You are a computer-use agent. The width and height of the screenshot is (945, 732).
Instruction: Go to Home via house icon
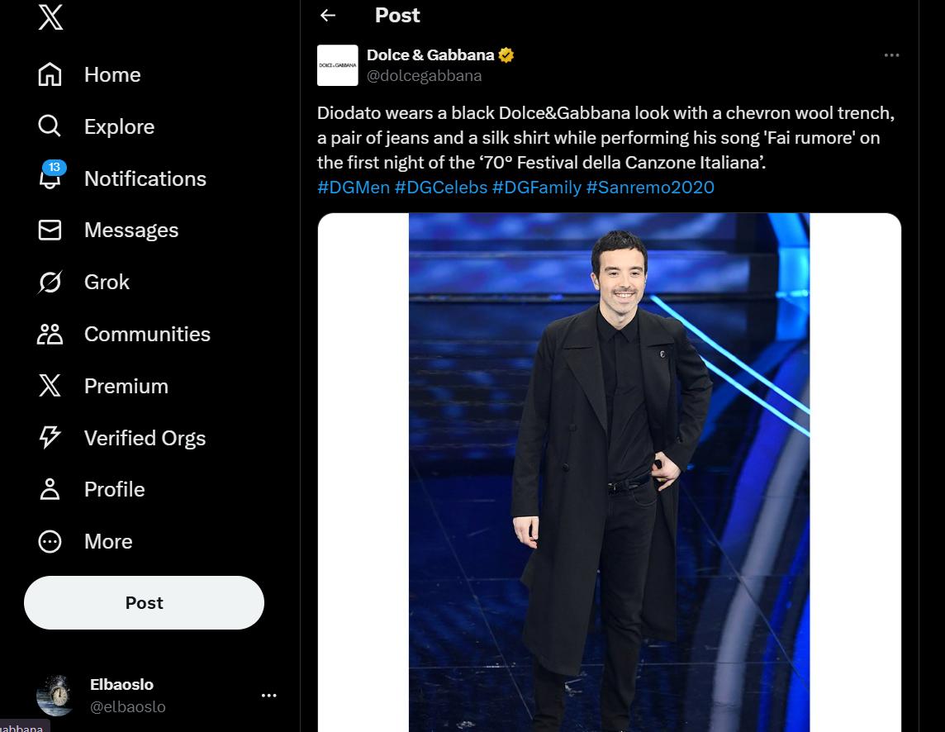pyautogui.click(x=50, y=74)
